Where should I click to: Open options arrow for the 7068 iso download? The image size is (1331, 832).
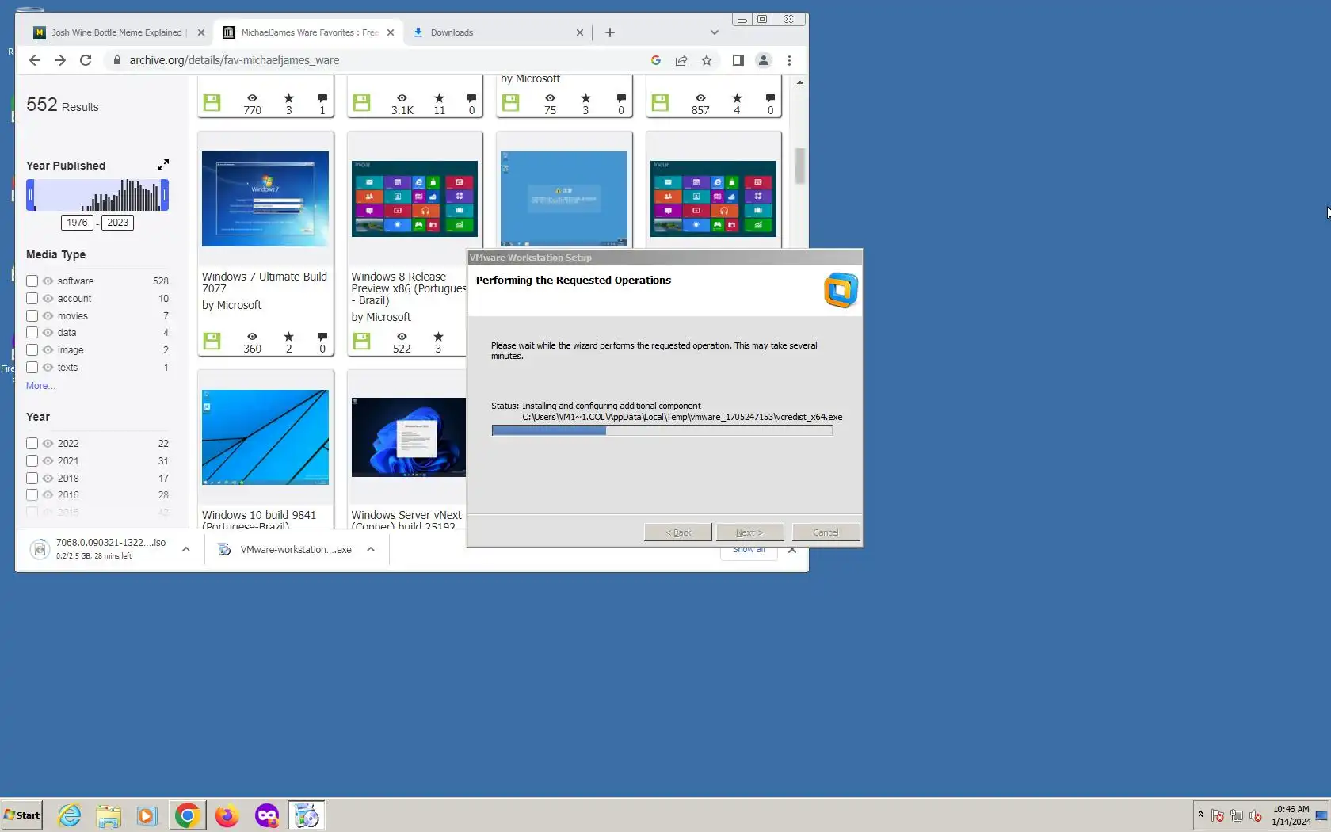[x=186, y=549]
